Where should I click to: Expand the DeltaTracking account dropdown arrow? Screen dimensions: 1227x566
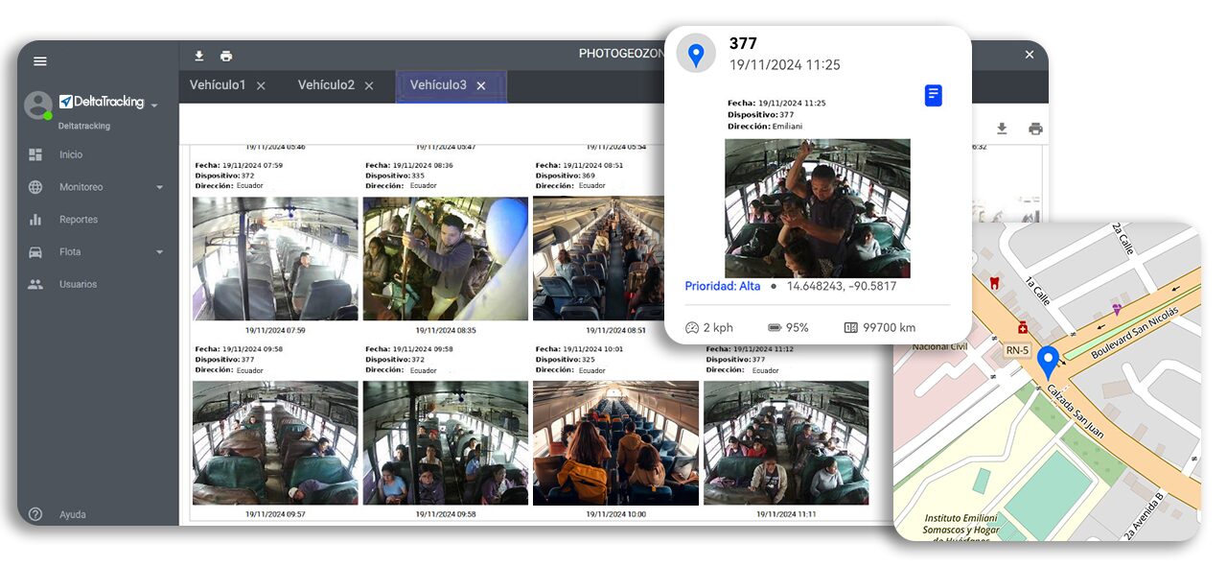[x=154, y=105]
